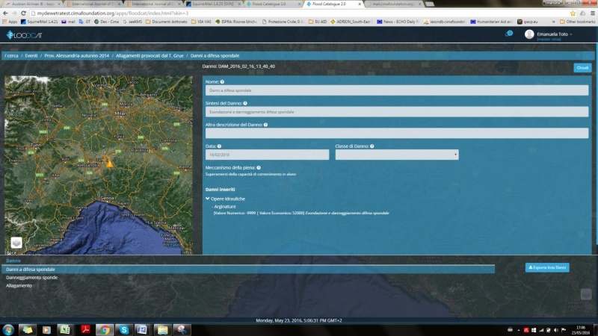Open the Emanuela Toto user menu
The height and width of the screenshot is (336, 598).
(554, 35)
